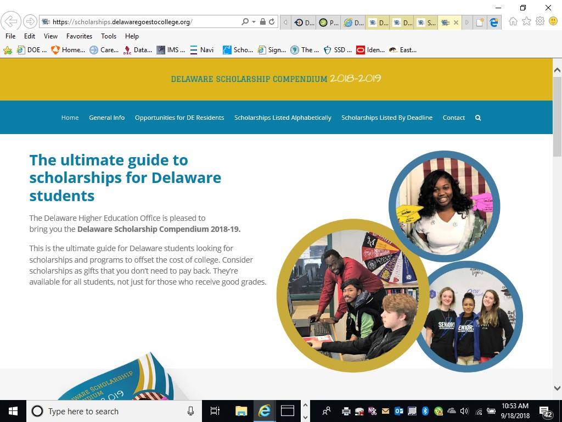Image resolution: width=562 pixels, height=422 pixels.
Task: Click the site search magnifier icon
Action: (478, 118)
